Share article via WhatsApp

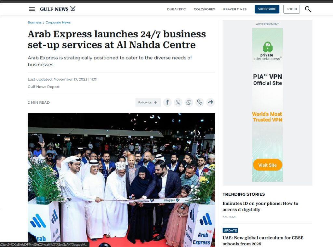[189, 102]
